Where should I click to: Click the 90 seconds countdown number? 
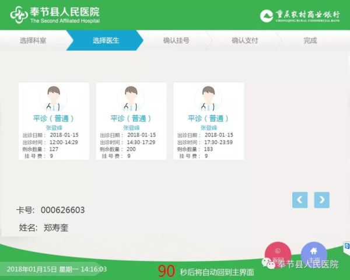pyautogui.click(x=166, y=271)
